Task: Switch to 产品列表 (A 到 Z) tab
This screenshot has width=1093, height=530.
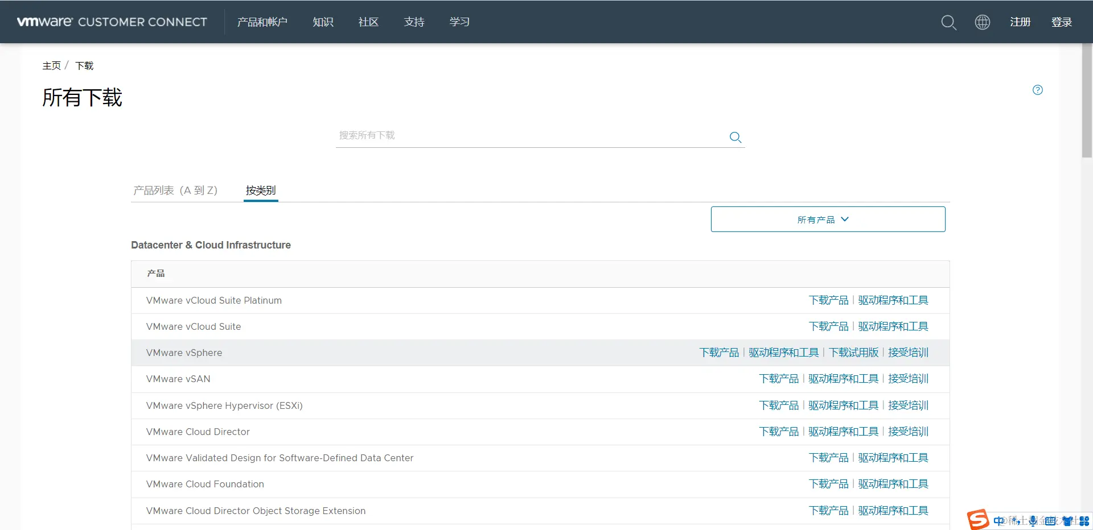Action: [x=175, y=190]
